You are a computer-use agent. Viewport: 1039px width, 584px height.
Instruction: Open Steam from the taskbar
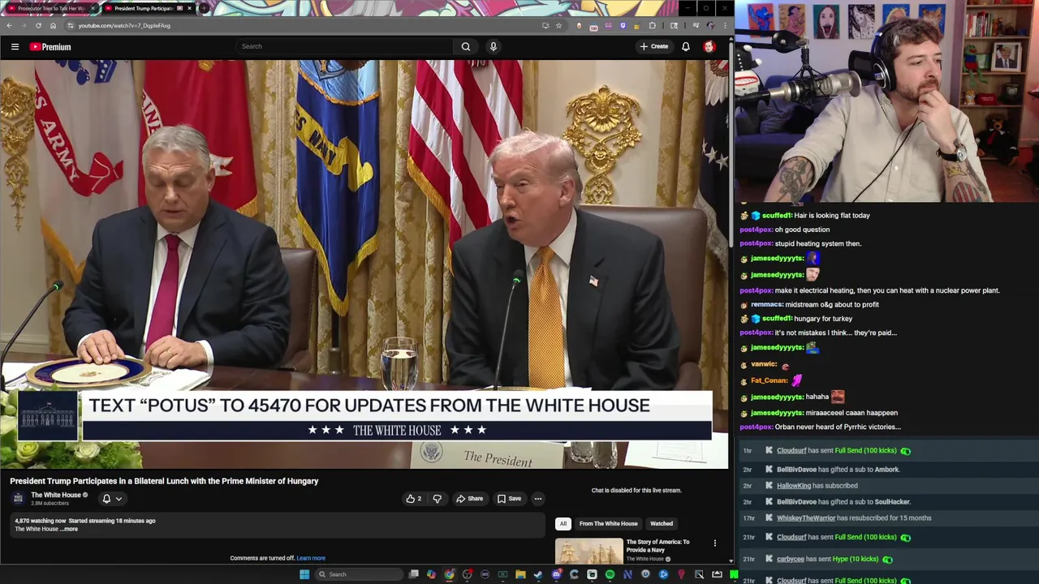(538, 574)
